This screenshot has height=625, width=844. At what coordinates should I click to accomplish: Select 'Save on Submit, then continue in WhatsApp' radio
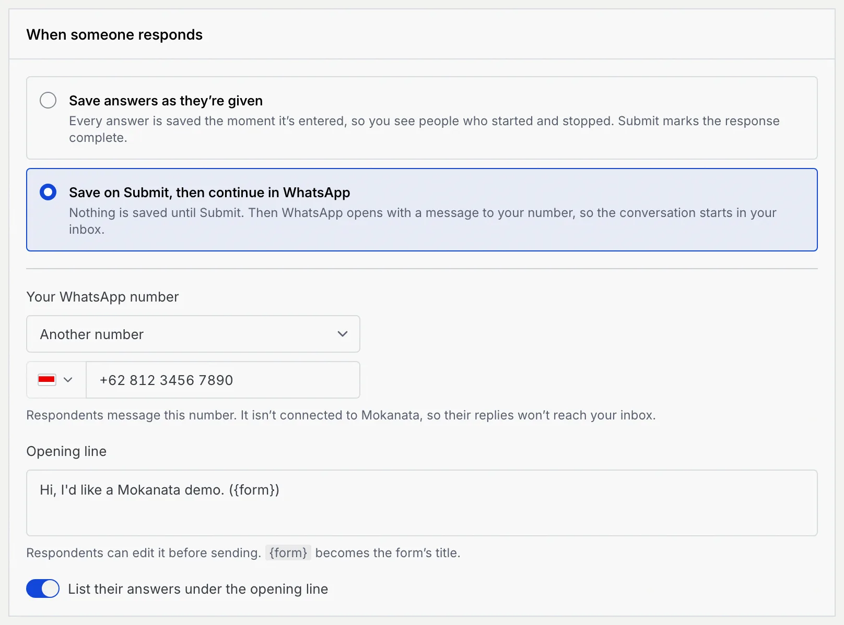48,192
